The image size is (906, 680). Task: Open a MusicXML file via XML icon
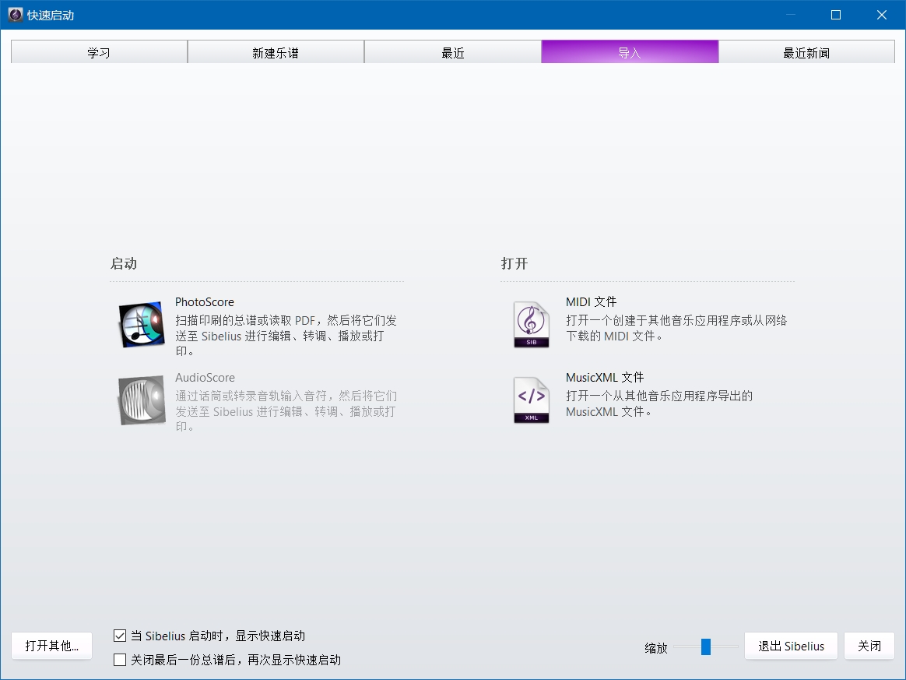pos(531,400)
